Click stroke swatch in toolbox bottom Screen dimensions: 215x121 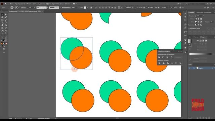click(5, 40)
